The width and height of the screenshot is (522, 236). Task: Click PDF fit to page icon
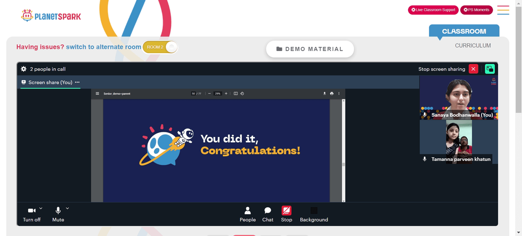click(x=236, y=94)
